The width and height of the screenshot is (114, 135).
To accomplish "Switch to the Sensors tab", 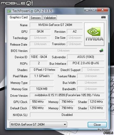I will click(36, 18).
